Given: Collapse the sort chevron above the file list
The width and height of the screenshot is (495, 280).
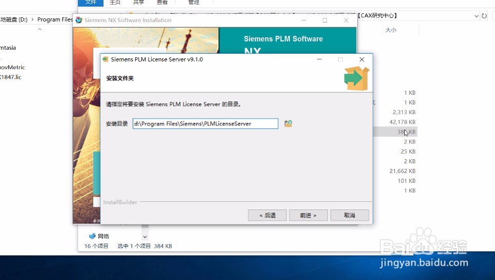Looking at the screenshot, I should coord(39,29).
